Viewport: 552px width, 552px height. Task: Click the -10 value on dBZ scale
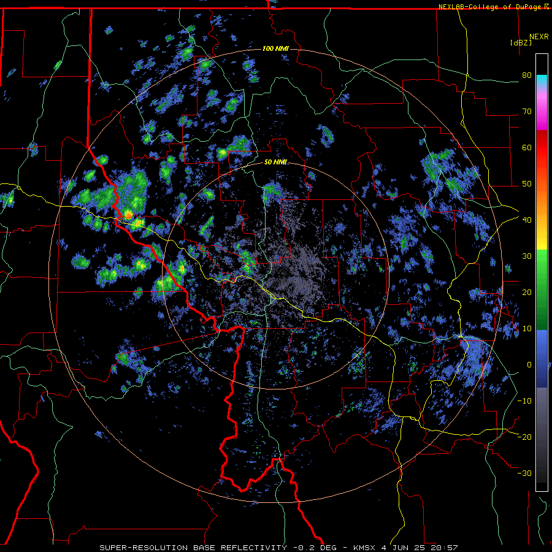(x=524, y=401)
